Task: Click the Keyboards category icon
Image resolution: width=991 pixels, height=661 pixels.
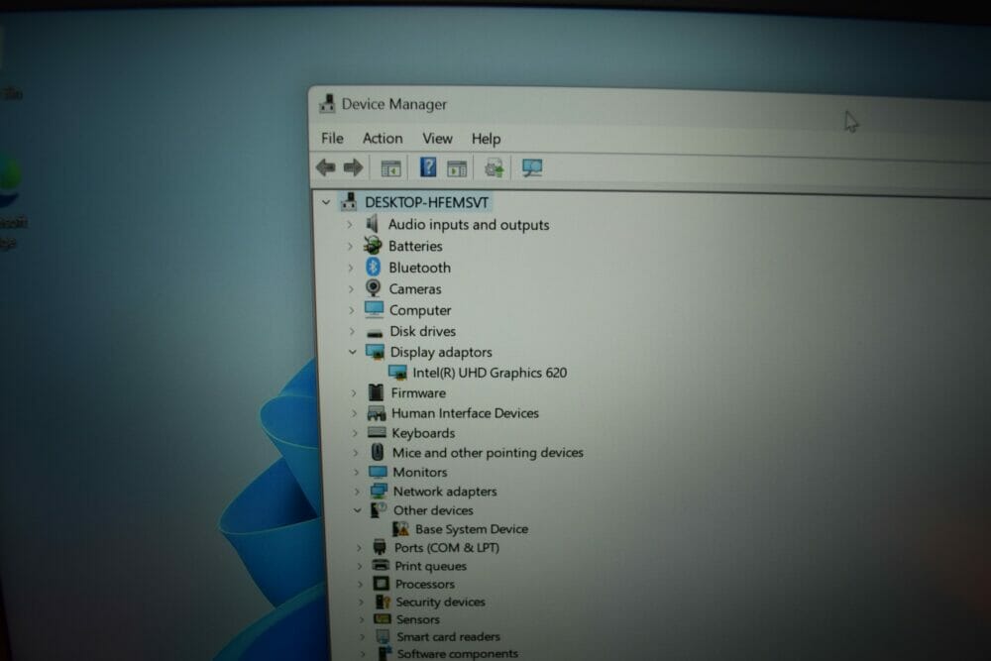Action: click(x=377, y=432)
